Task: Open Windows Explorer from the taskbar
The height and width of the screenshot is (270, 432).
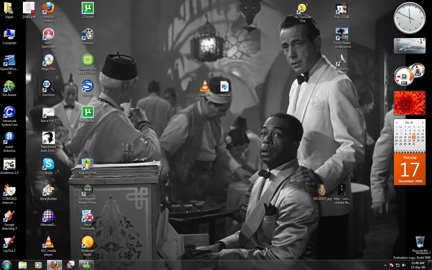Action: point(23,265)
